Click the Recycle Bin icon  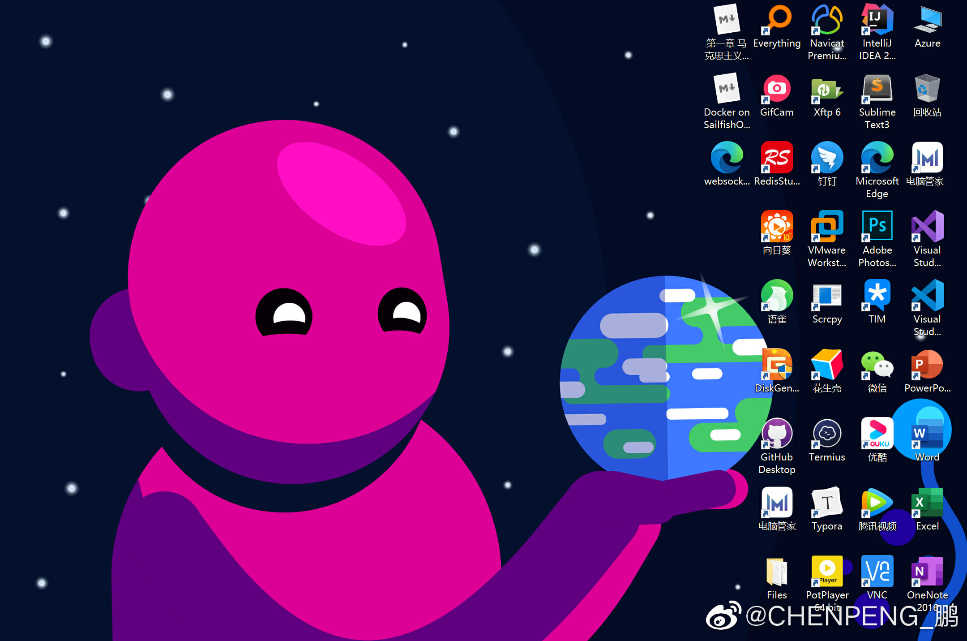coord(927,89)
